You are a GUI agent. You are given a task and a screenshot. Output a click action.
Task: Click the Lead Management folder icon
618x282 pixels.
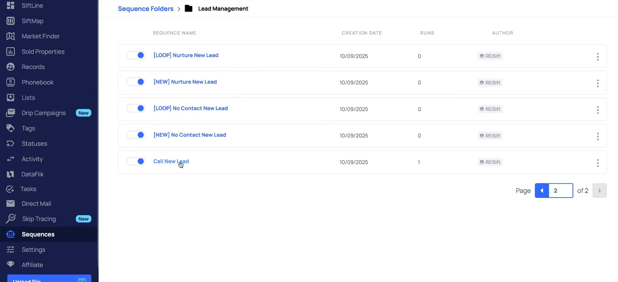[x=189, y=8]
